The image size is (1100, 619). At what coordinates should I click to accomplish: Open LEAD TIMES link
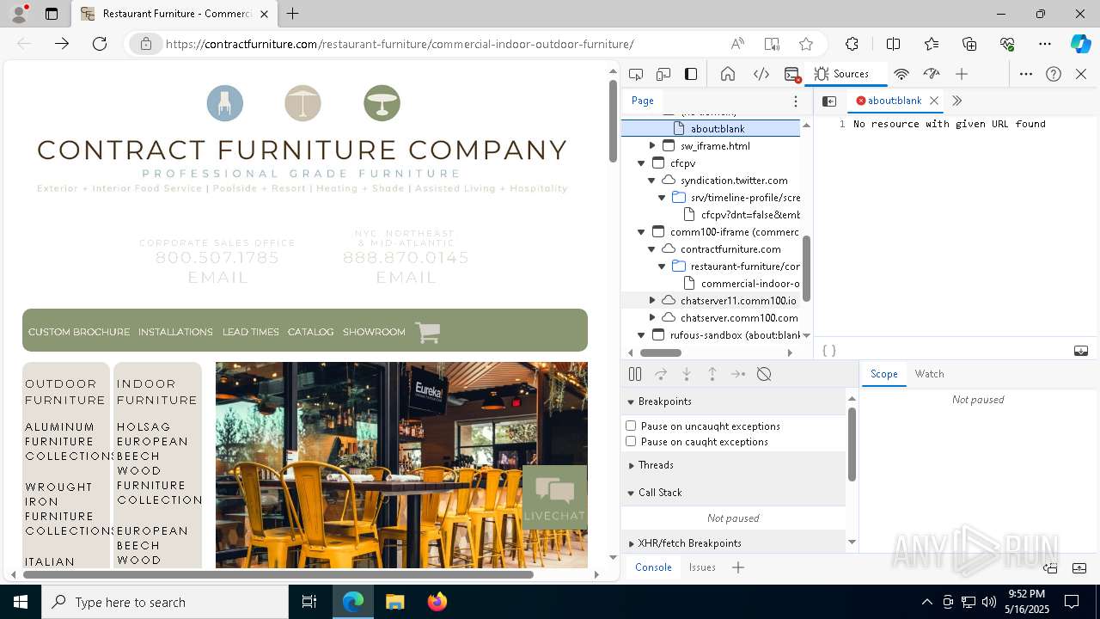[251, 332]
